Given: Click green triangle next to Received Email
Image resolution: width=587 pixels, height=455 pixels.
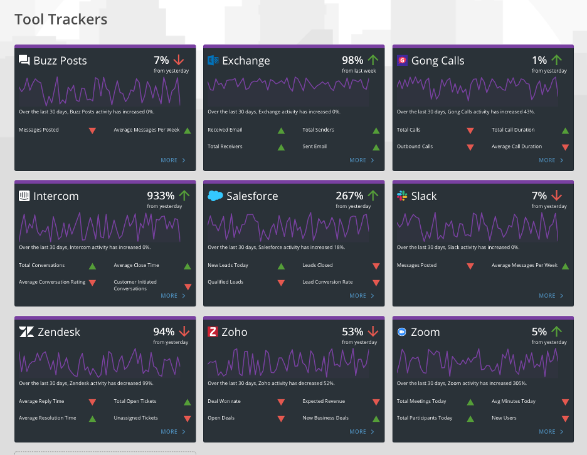Looking at the screenshot, I should [281, 130].
